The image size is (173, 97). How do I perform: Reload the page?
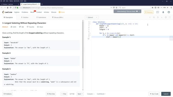pos(11,8)
